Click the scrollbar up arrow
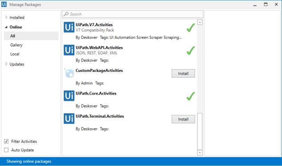This screenshot has width=282, height=166. point(200,22)
